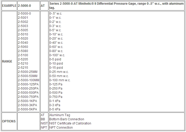The height and width of the screenshot is (132, 186).
Task: Select the OPTIONS row header
Action: pyautogui.click(x=9, y=121)
